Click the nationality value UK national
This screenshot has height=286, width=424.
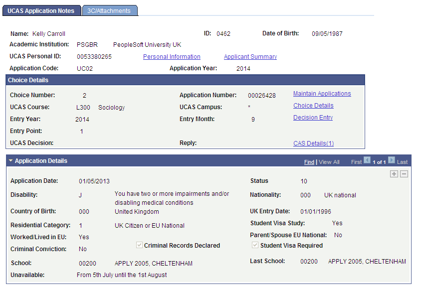click(340, 195)
